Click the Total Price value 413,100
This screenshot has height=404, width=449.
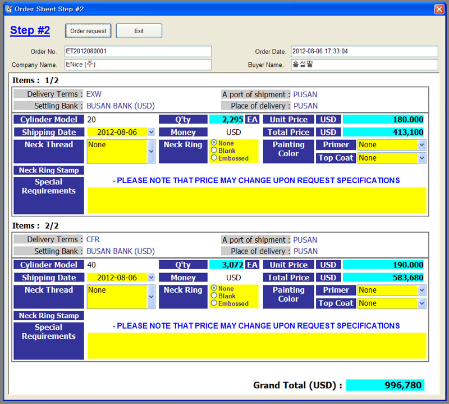[383, 132]
